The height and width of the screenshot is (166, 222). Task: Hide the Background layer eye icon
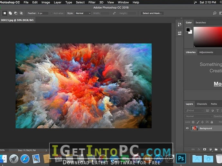click(187, 128)
